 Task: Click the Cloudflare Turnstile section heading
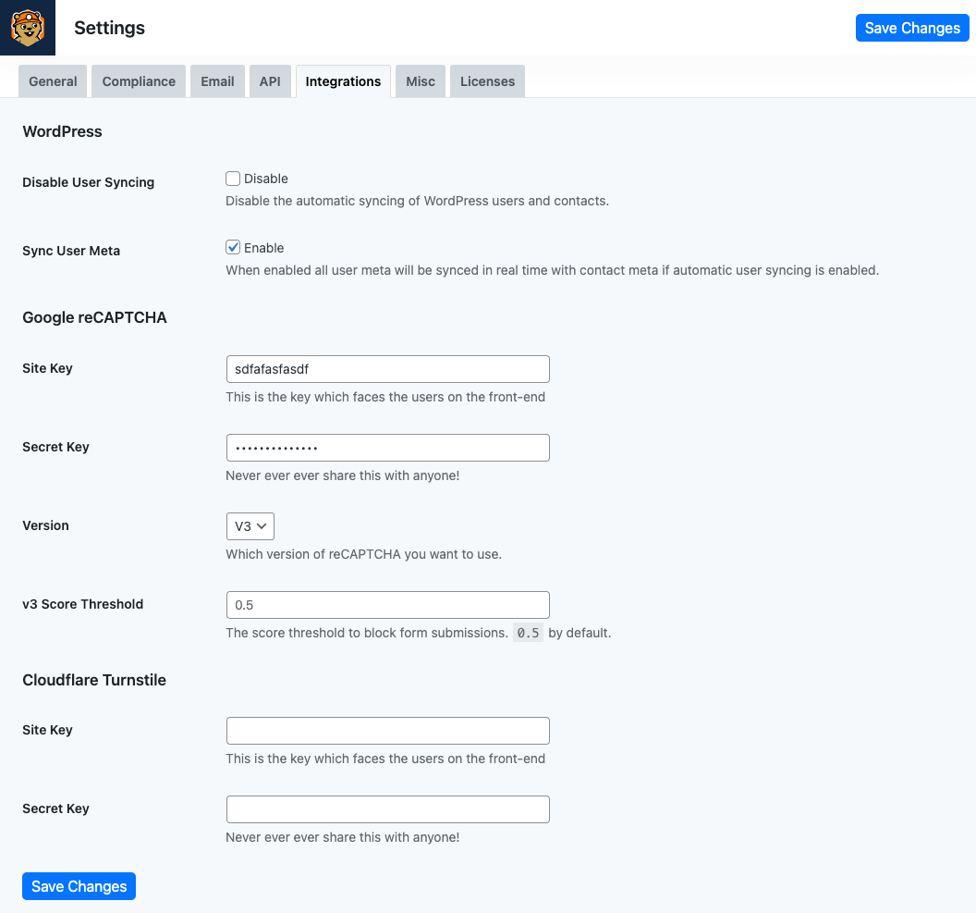[x=94, y=680]
